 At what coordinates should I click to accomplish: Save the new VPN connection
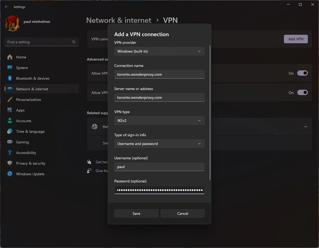136,213
